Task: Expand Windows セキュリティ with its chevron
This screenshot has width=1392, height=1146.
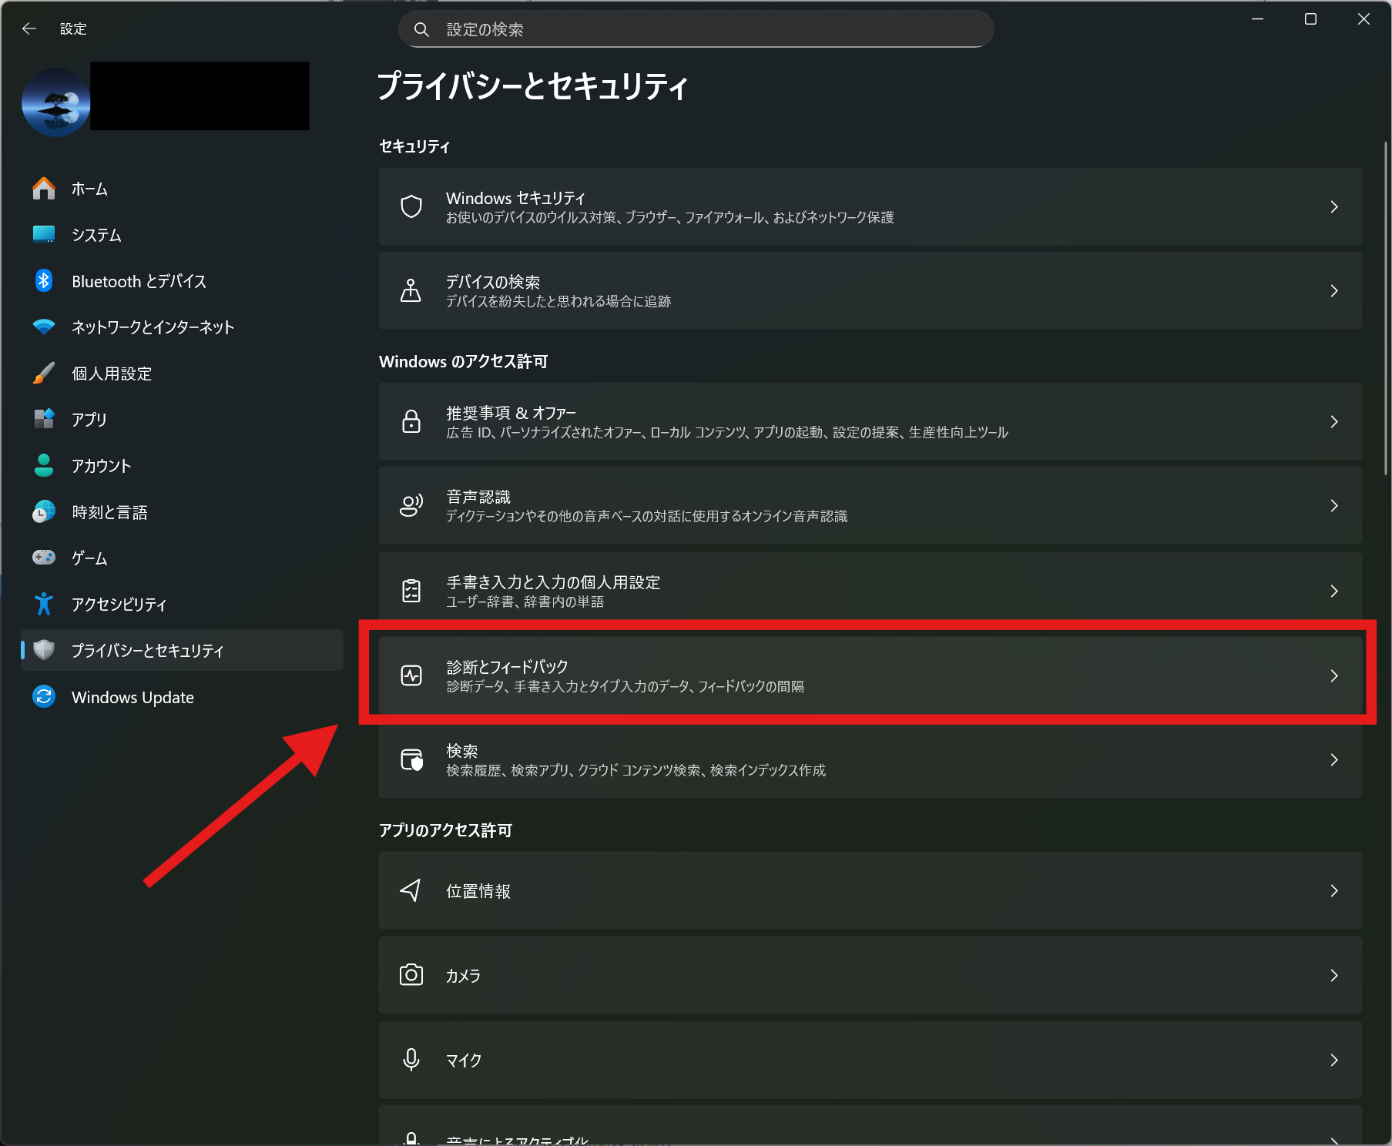Action: point(1334,206)
